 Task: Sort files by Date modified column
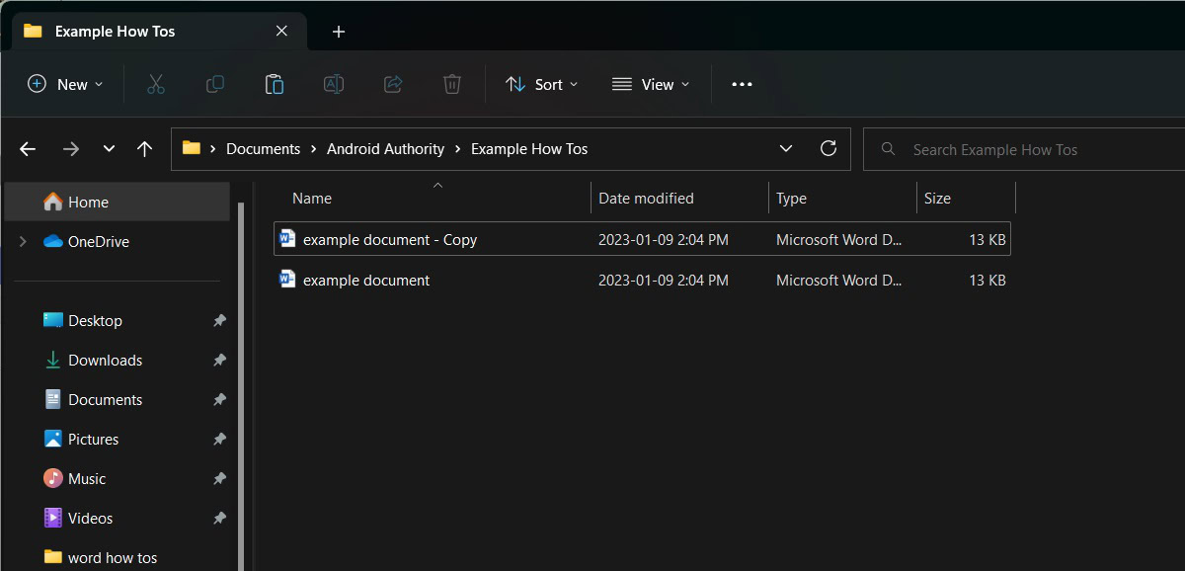pos(646,199)
